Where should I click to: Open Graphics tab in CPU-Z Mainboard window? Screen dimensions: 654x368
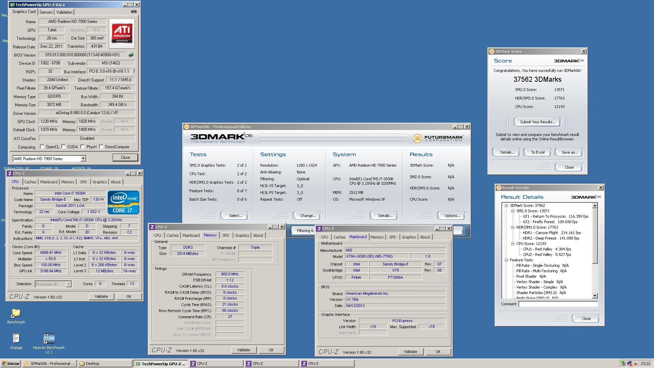409,237
